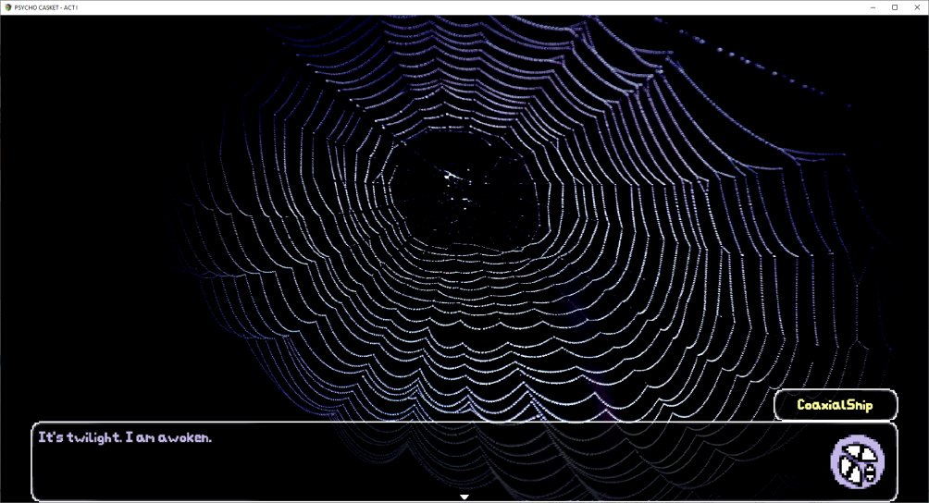Click the dark center of the spider web
The image size is (929, 503).
pyautogui.click(x=465, y=190)
